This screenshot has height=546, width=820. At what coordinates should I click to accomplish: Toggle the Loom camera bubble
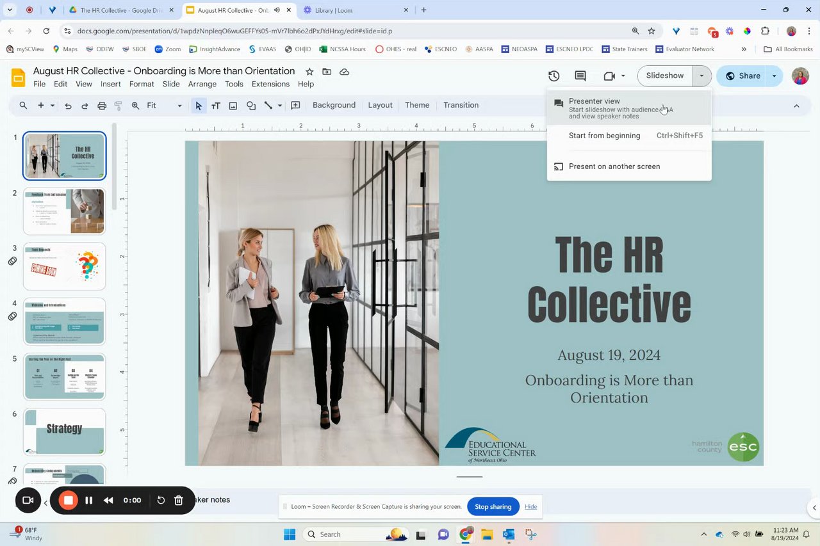[x=28, y=501]
